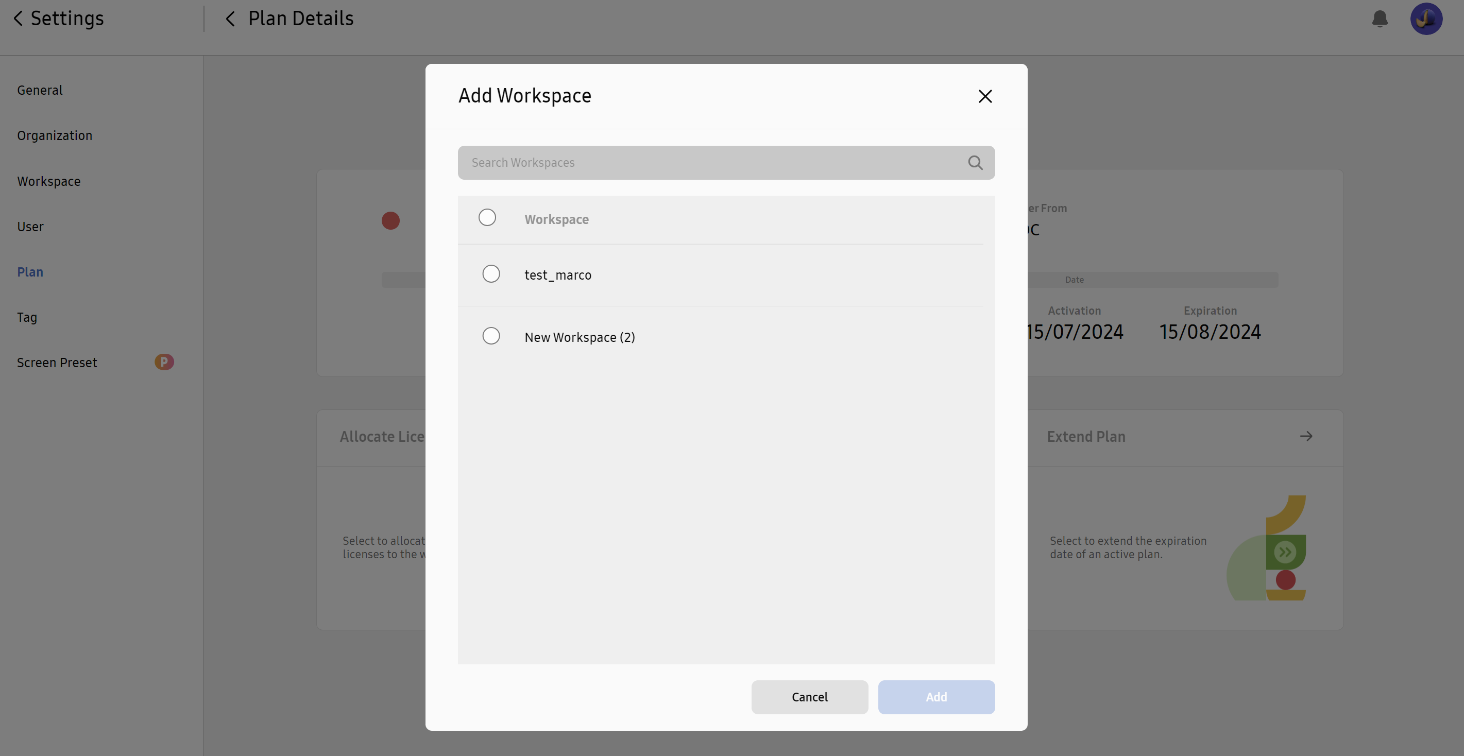Open the user profile avatar

(x=1426, y=19)
